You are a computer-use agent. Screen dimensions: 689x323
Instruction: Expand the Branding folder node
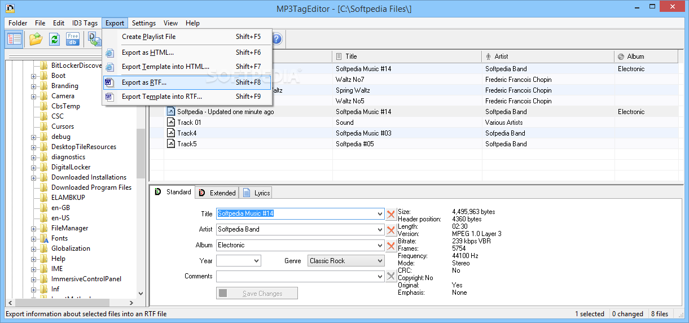click(x=34, y=86)
